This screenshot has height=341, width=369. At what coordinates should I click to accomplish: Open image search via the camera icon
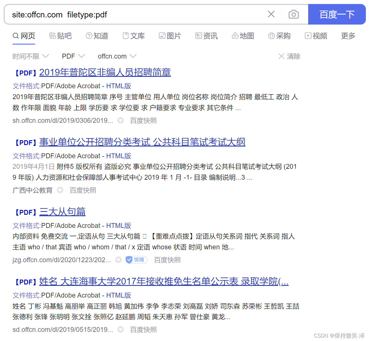click(x=294, y=14)
